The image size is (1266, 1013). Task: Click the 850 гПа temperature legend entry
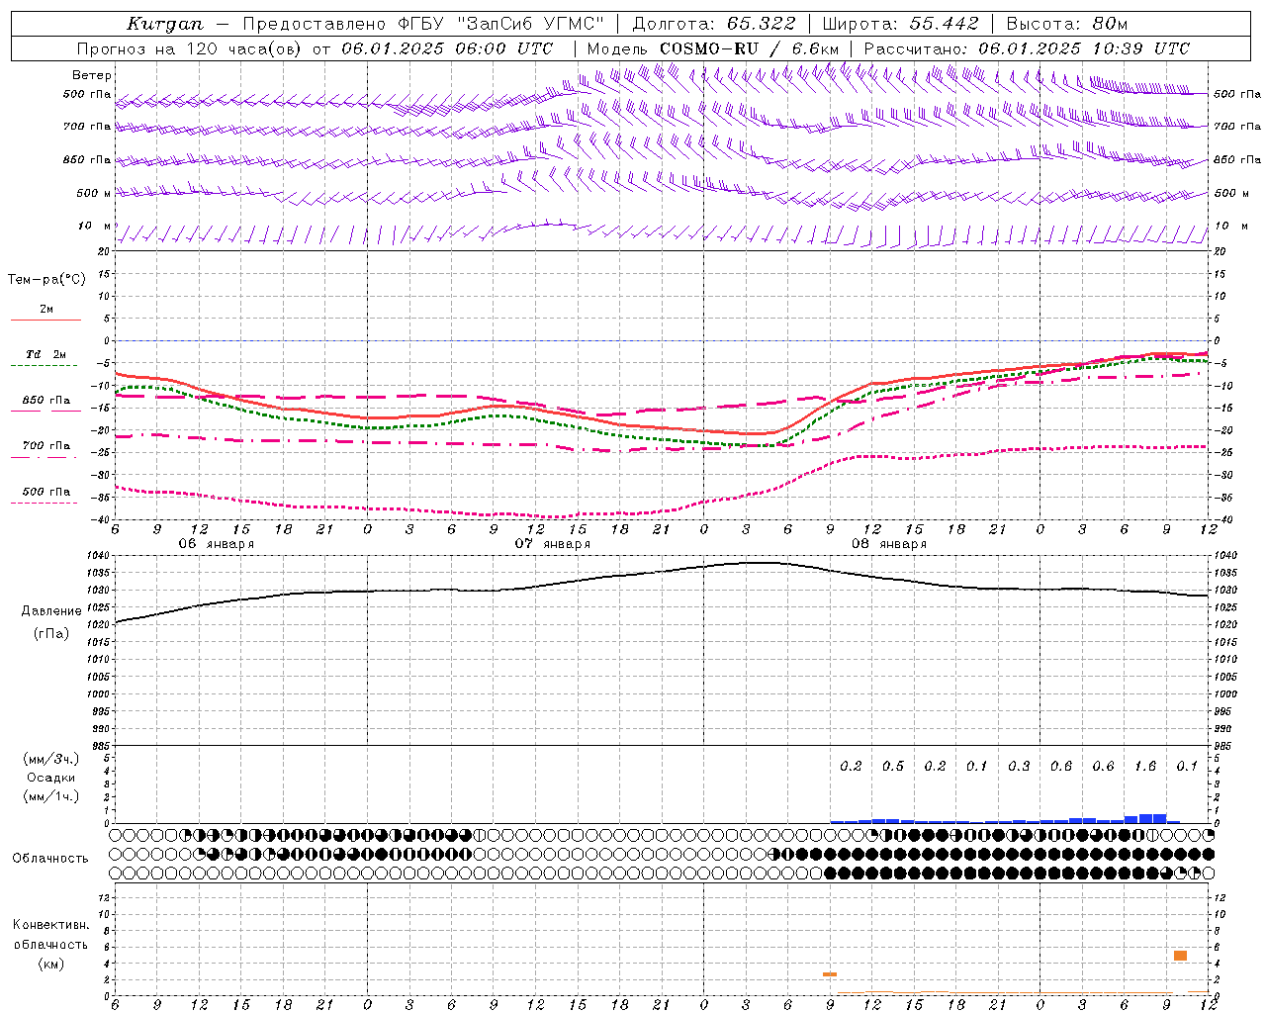(x=45, y=401)
